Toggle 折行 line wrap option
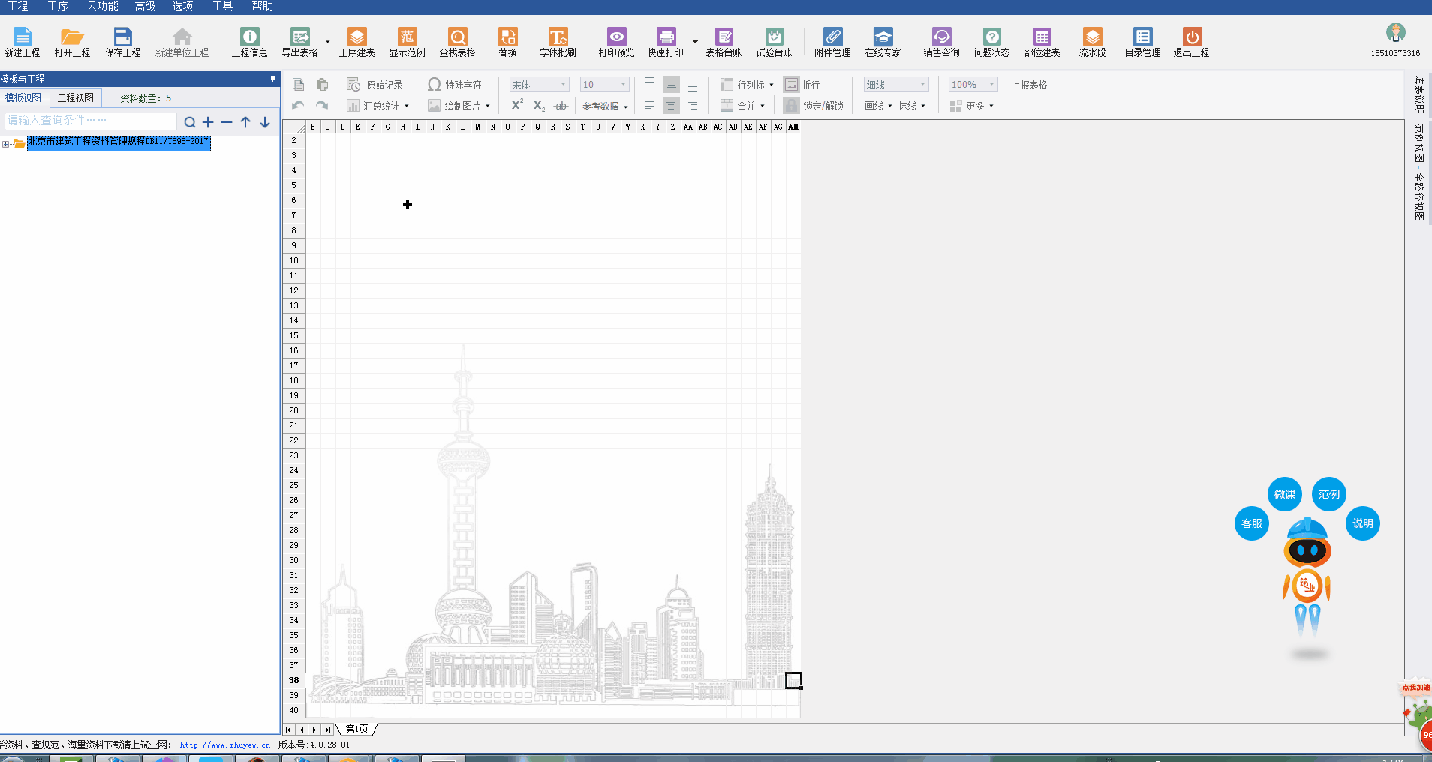Screen dimensions: 1432x762 click(x=802, y=85)
